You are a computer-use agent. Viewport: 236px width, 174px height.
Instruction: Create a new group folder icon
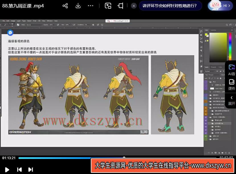[222, 153]
